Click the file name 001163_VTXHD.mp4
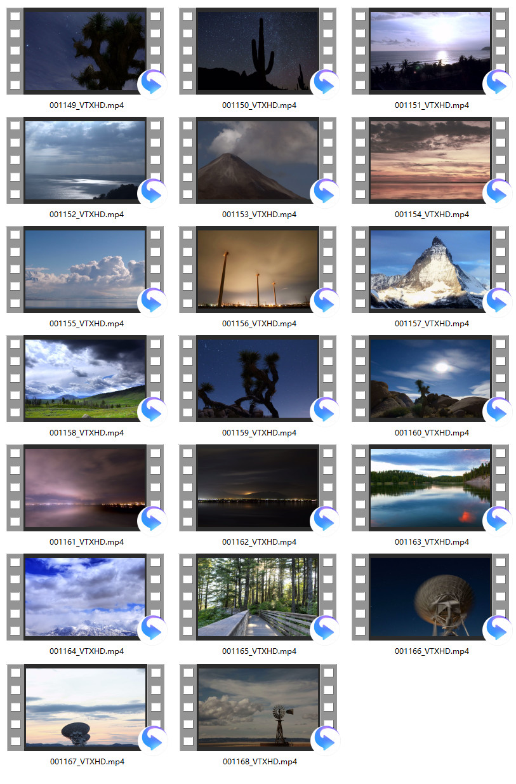This screenshot has width=516, height=784. click(432, 542)
